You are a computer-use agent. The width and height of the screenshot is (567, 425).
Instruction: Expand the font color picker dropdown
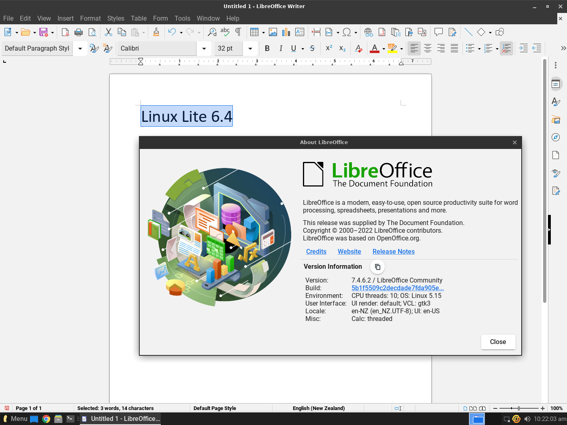click(383, 48)
